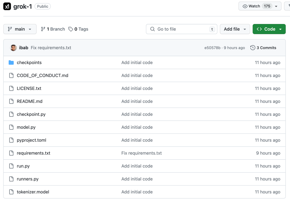
Task: Click ibab's avatar image
Action: pos(14,48)
